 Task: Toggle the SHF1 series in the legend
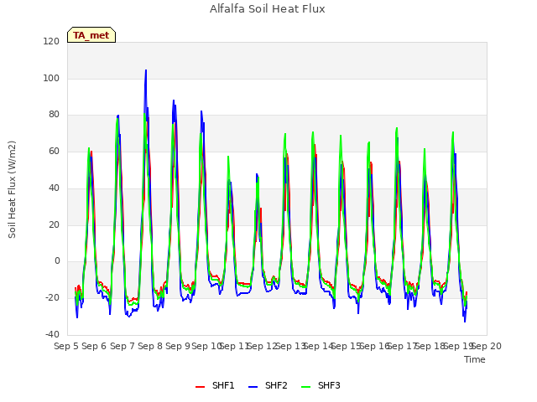215,385
